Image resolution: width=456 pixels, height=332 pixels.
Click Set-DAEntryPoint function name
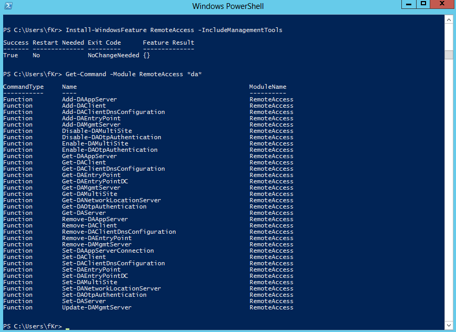[91, 269]
